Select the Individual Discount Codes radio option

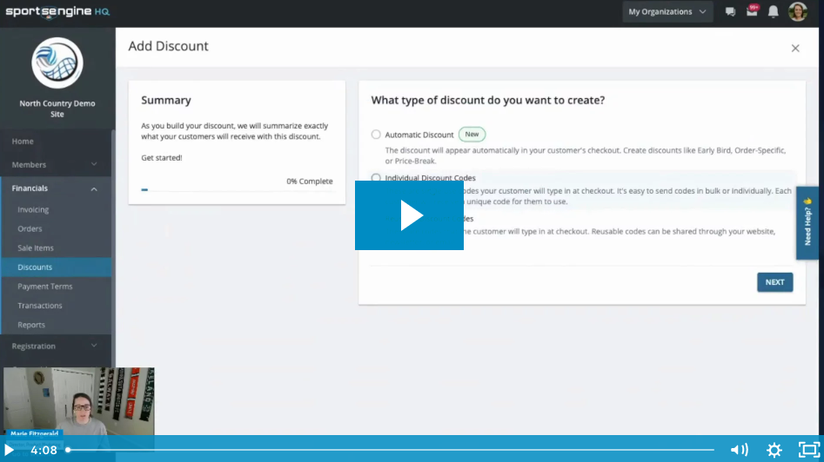376,178
